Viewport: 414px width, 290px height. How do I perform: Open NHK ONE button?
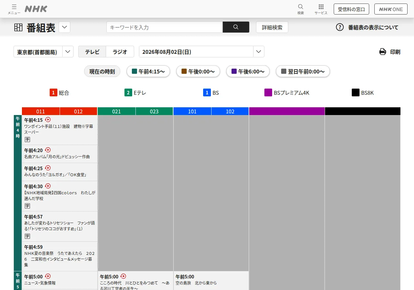tap(391, 9)
